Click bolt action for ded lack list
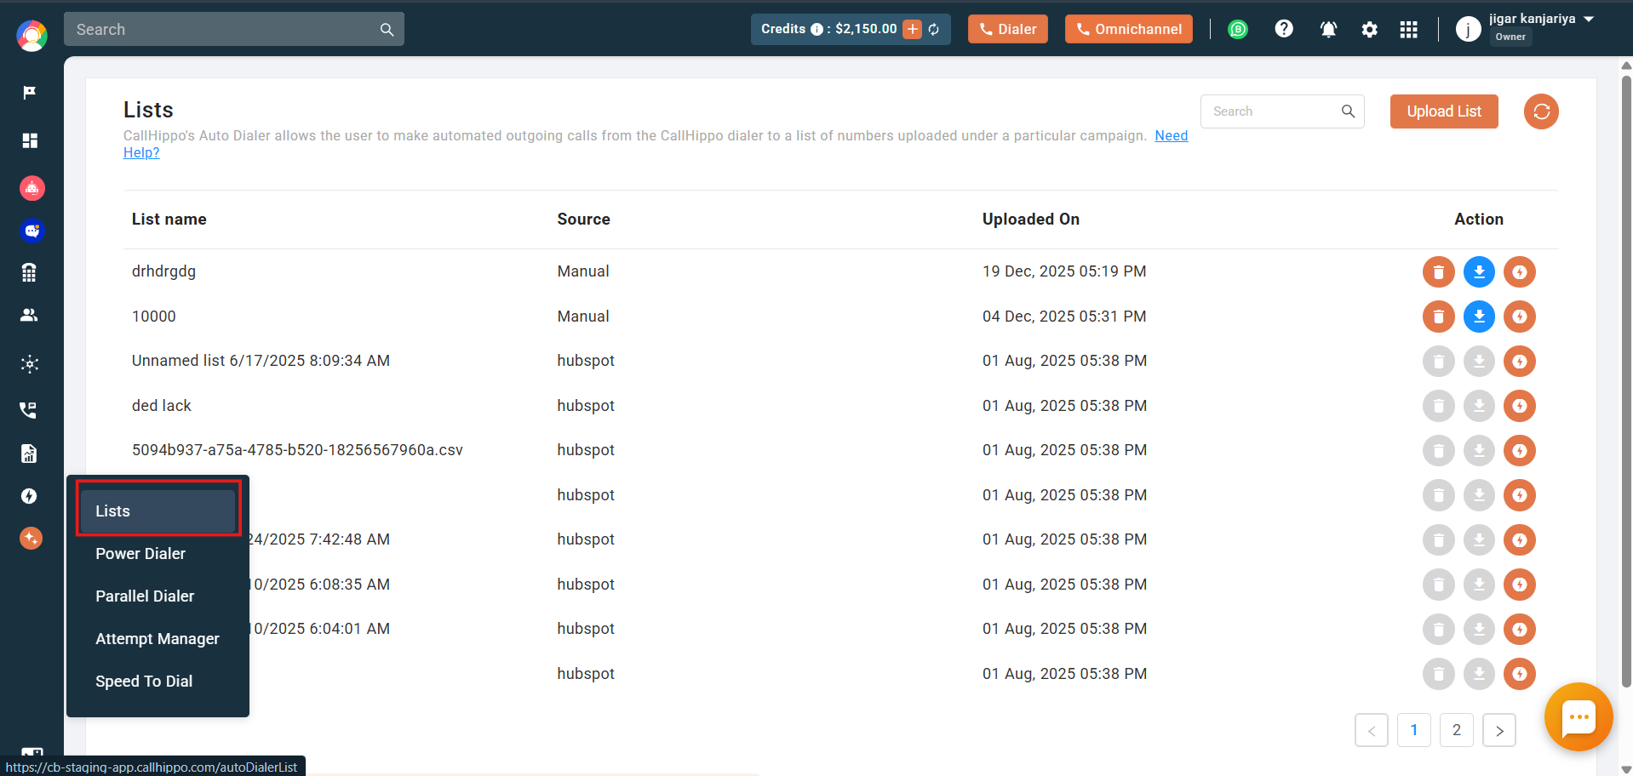 (x=1520, y=406)
